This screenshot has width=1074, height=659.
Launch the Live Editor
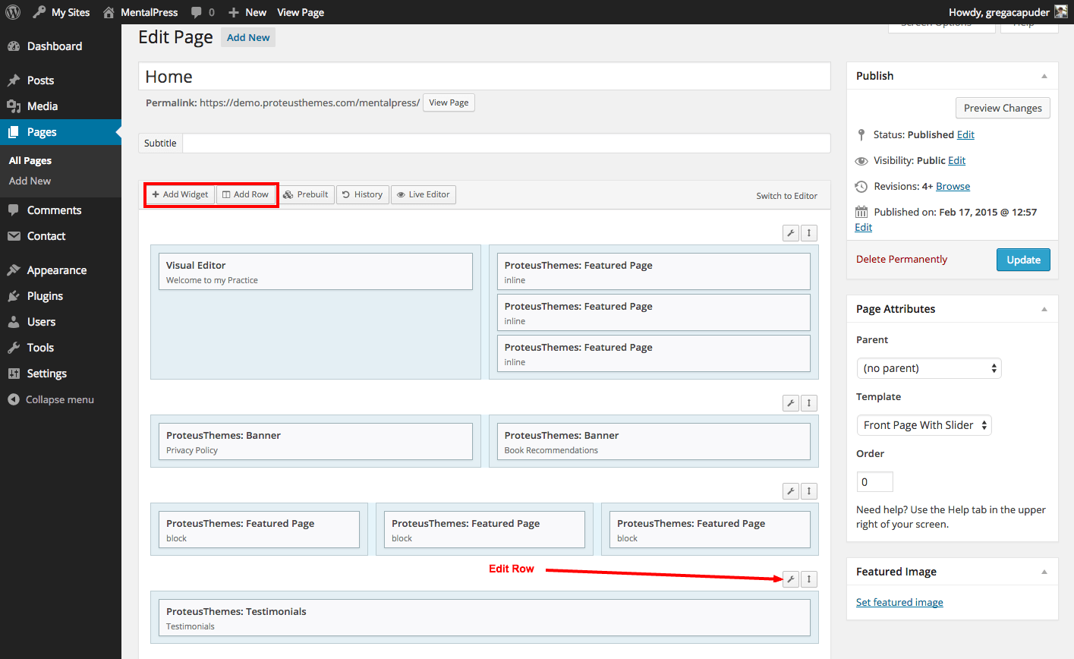[423, 194]
